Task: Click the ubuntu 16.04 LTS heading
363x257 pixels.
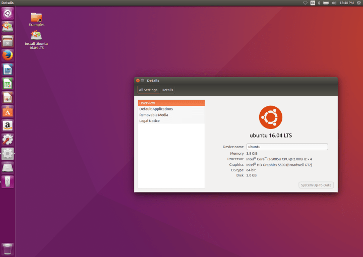Action: [x=271, y=136]
